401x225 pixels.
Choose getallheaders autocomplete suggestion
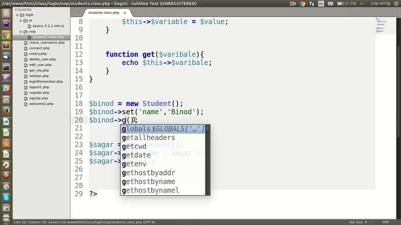click(163, 137)
